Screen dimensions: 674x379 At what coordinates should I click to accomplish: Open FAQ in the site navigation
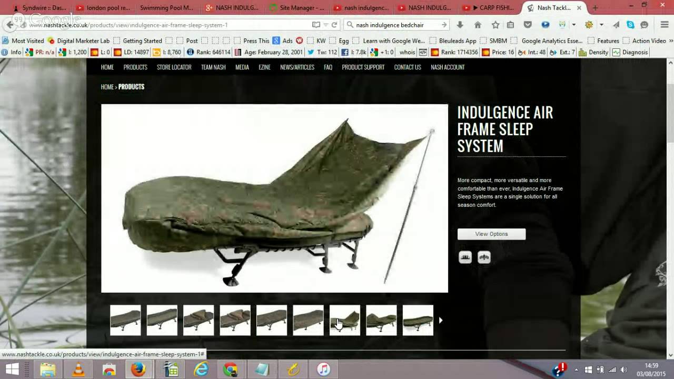click(x=328, y=67)
